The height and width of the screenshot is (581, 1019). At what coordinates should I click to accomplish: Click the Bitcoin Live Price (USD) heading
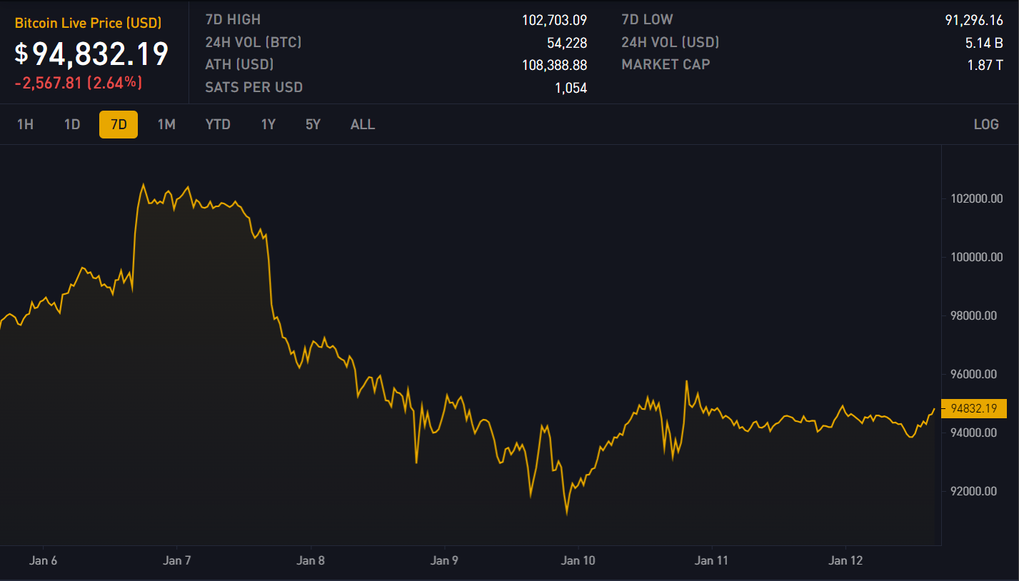click(88, 24)
